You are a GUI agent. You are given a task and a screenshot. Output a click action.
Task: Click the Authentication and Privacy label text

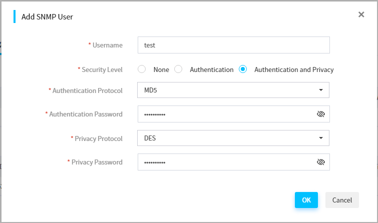(x=294, y=69)
